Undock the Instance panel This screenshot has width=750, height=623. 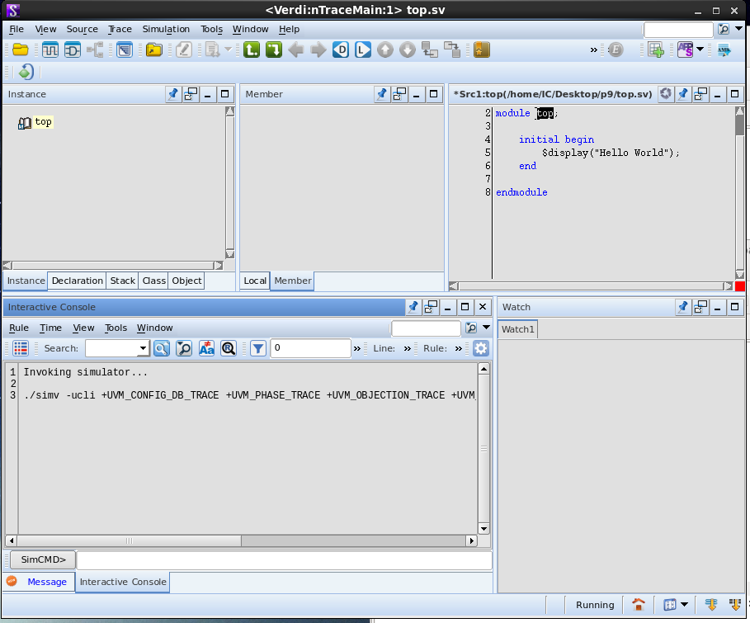pos(191,94)
